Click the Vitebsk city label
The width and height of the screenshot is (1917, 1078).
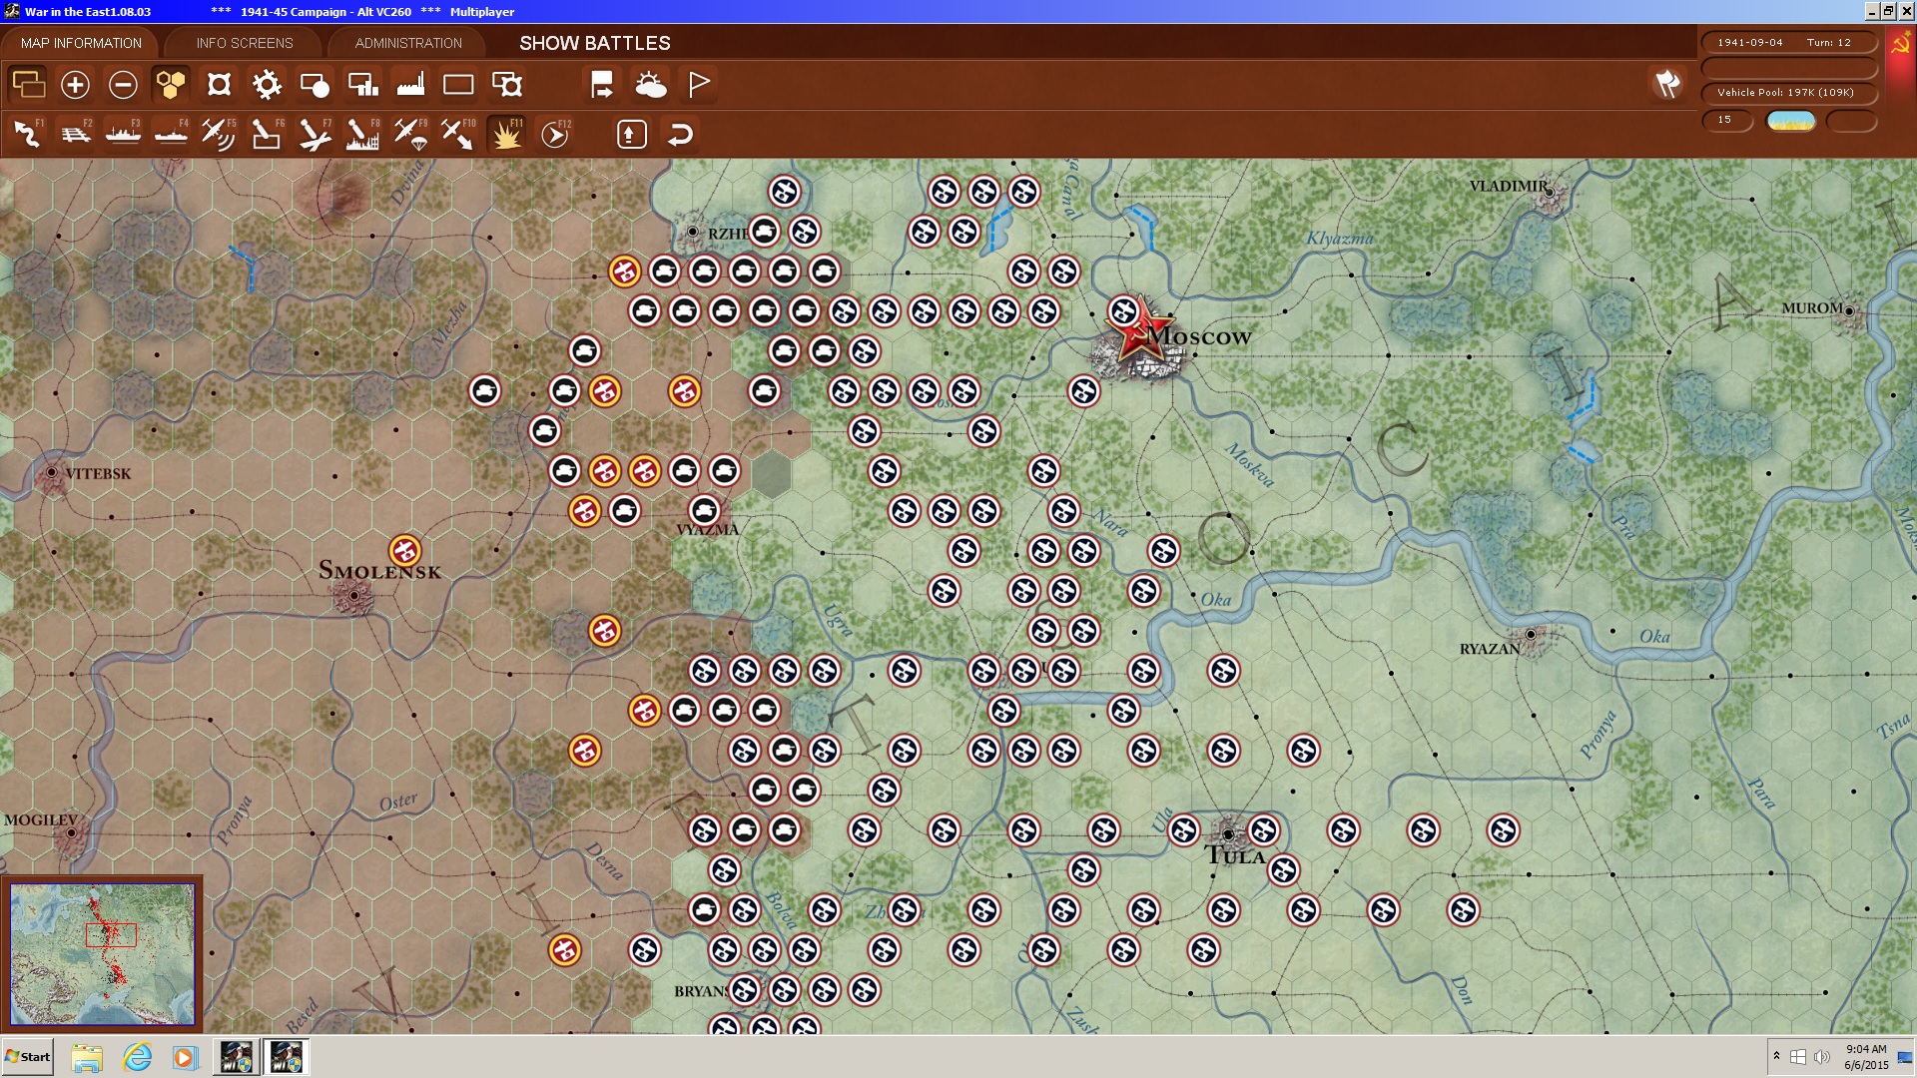pyautogui.click(x=98, y=474)
